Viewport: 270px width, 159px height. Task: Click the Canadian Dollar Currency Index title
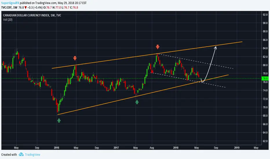[26, 15]
